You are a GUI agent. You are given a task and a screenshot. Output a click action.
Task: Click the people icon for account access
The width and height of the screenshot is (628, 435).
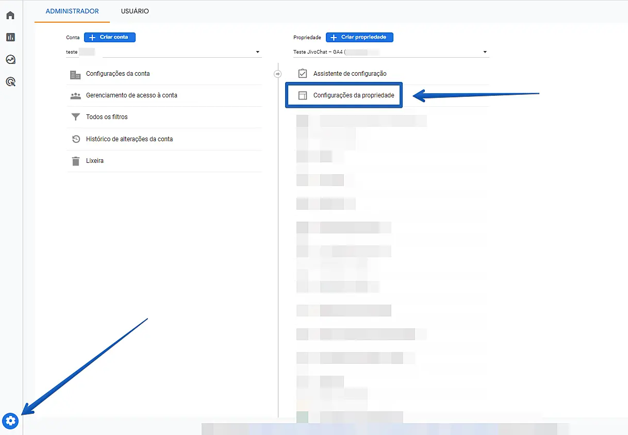click(x=75, y=96)
